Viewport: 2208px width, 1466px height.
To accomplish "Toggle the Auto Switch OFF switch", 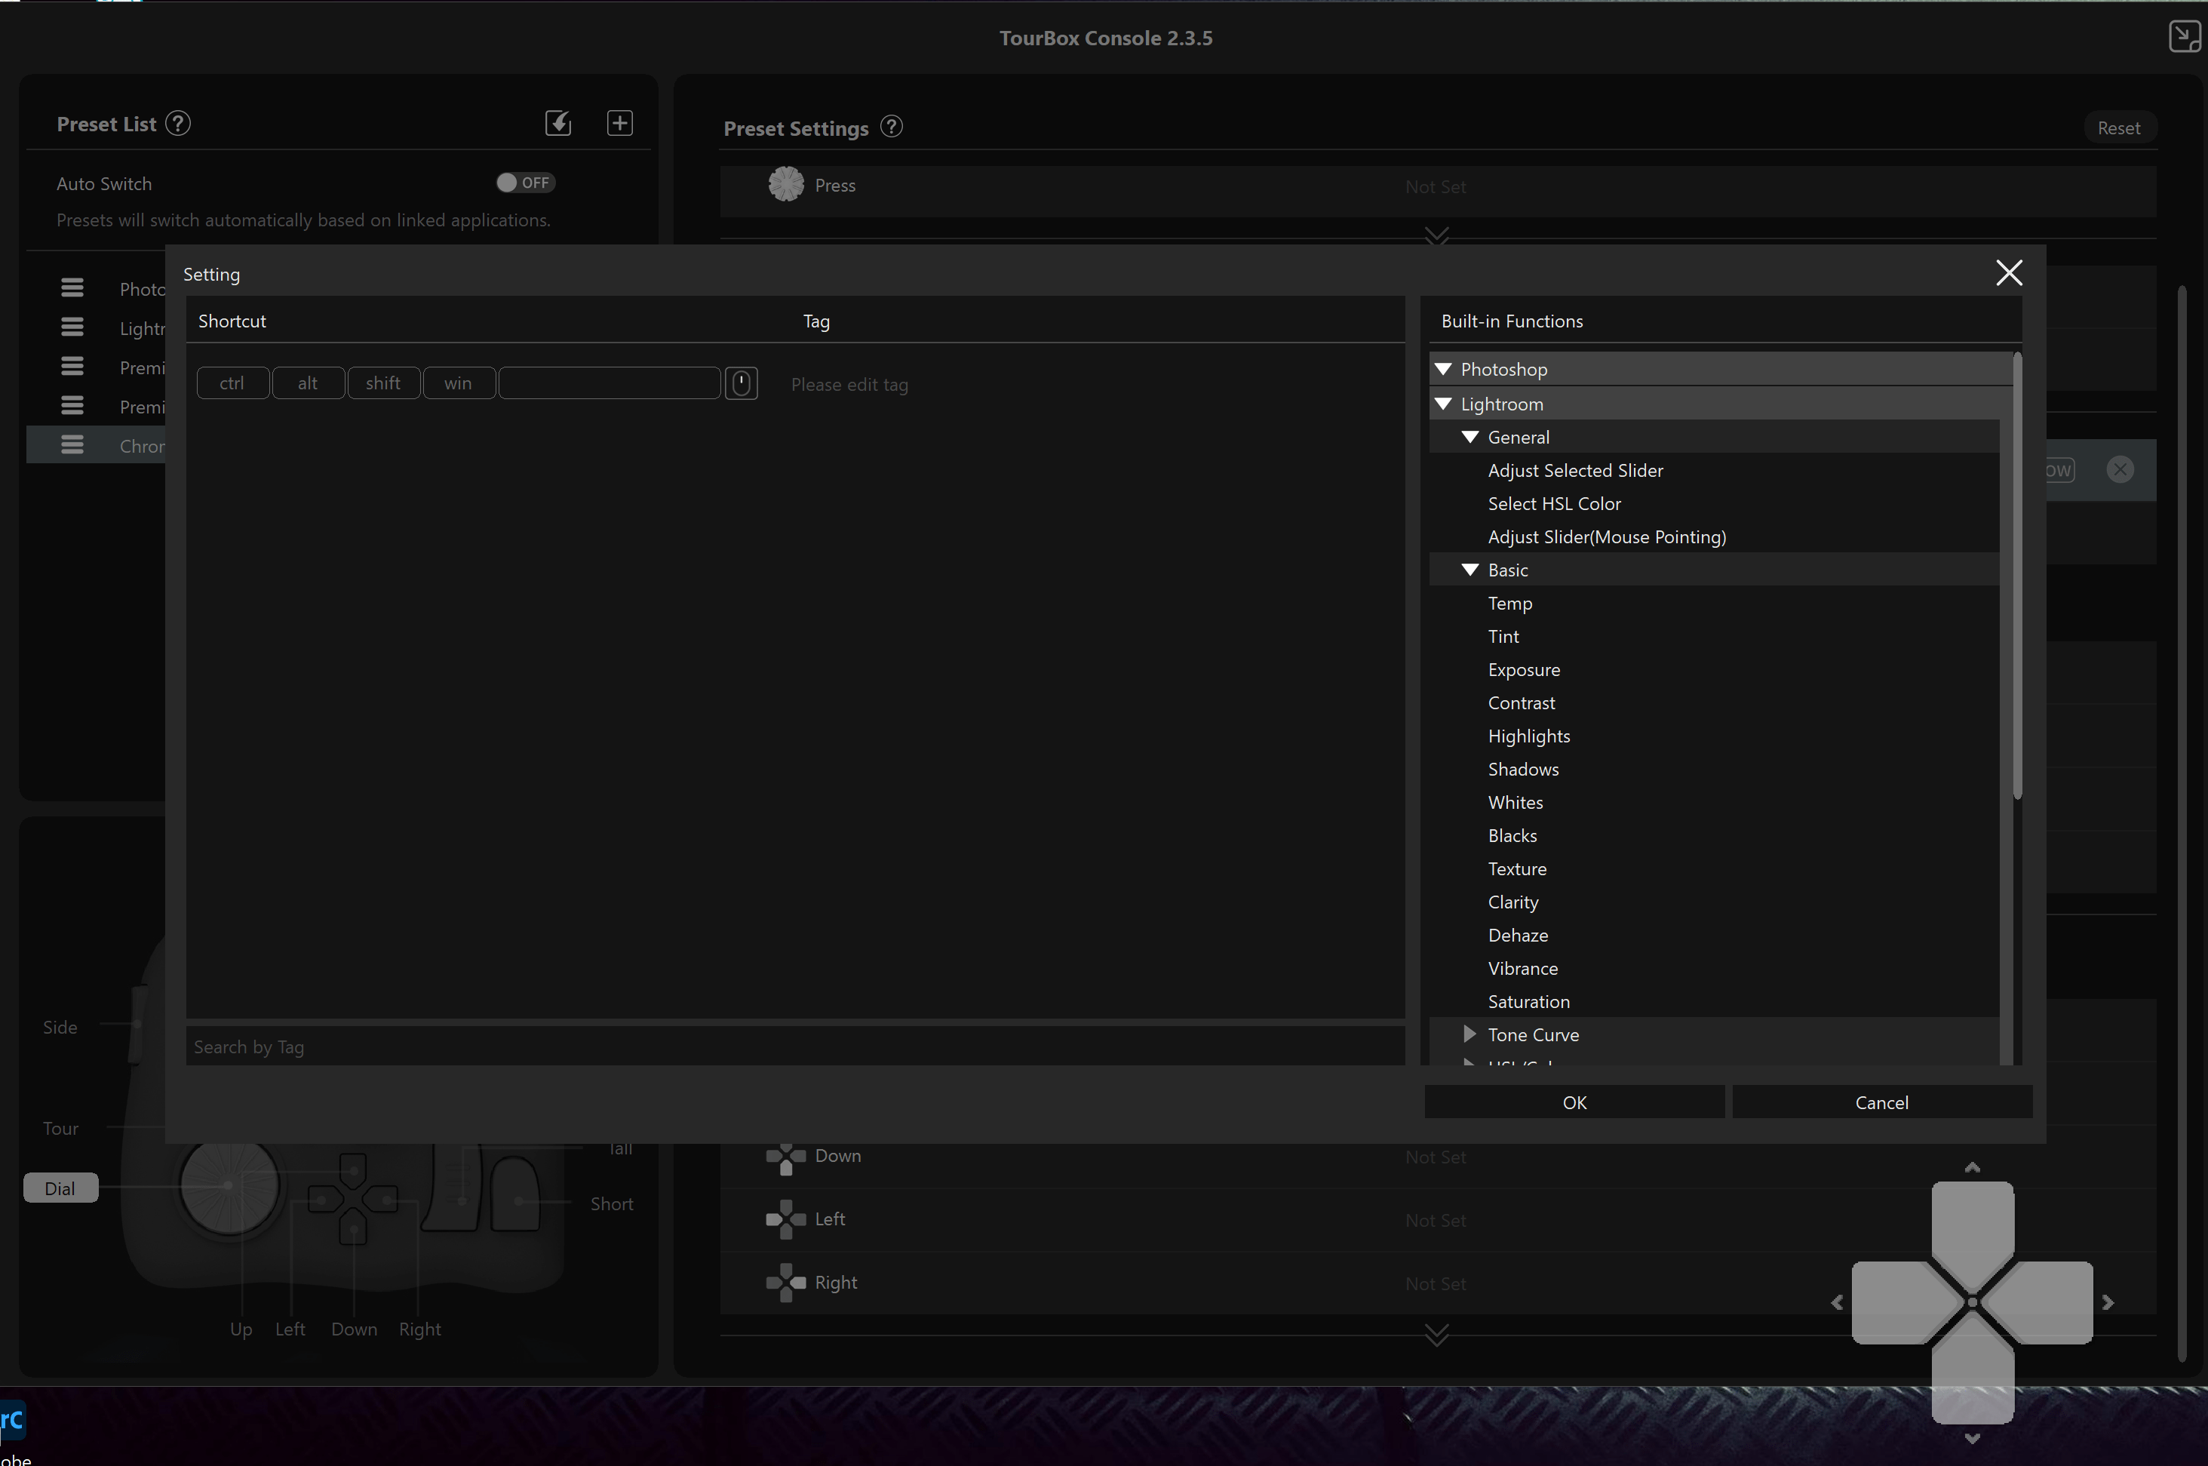I will 525,183.
